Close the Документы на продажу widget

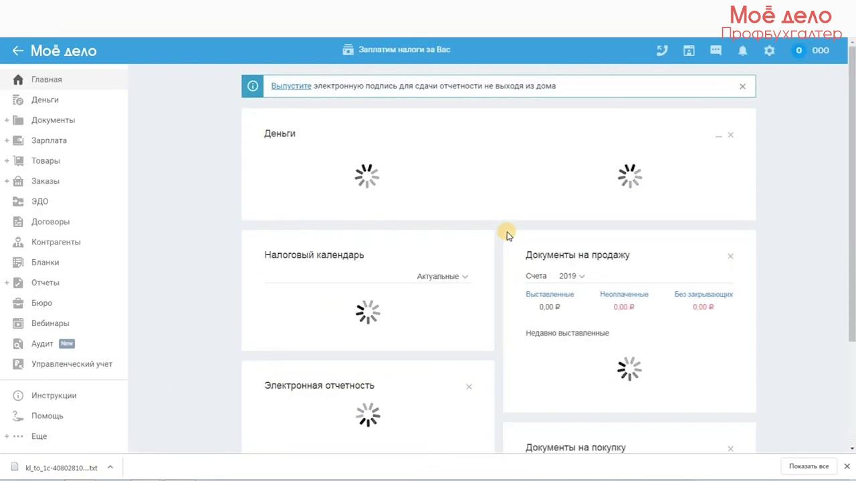pos(730,256)
